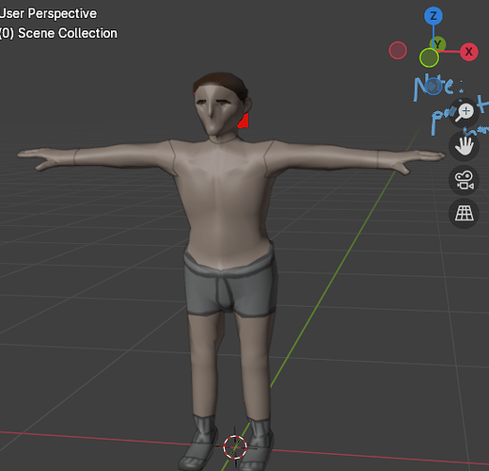Click the red X axis gizmo

tap(469, 52)
